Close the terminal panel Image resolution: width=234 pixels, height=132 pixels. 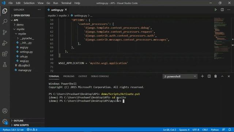(x=229, y=76)
